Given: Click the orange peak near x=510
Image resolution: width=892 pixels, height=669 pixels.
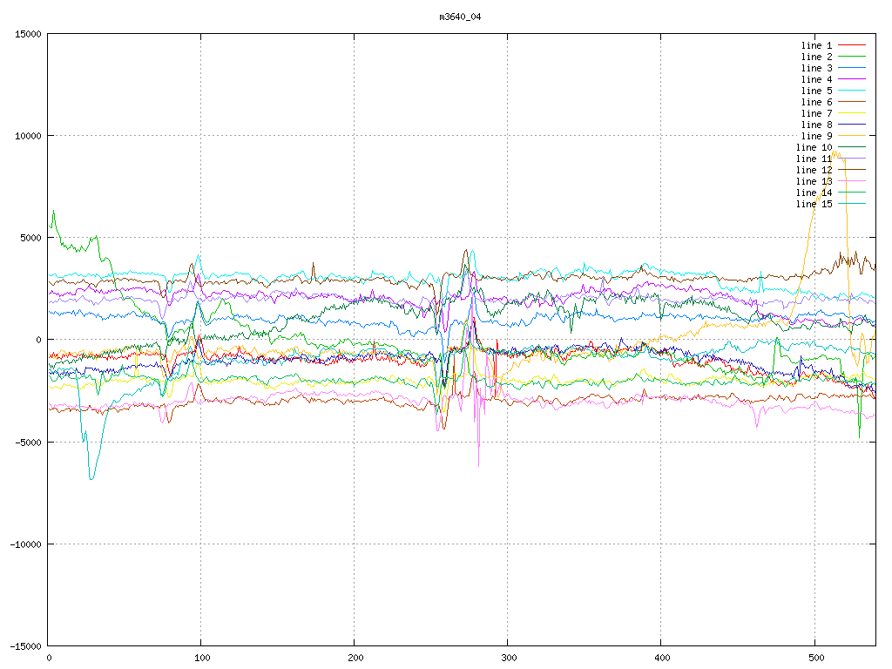Looking at the screenshot, I should coord(835,153).
